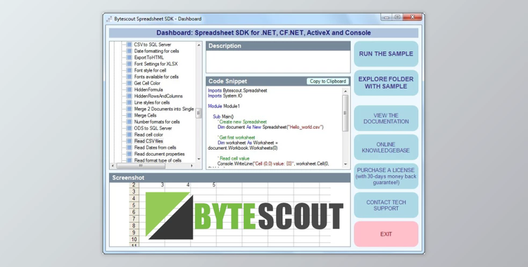This screenshot has height=267, width=528.
Task: Click sample tree scroll down arrow
Action: pos(199,159)
